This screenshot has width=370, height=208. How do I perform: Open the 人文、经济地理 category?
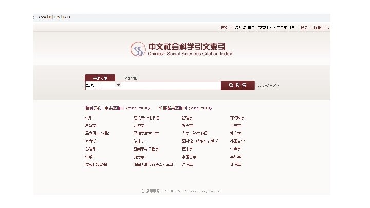pos(195,133)
